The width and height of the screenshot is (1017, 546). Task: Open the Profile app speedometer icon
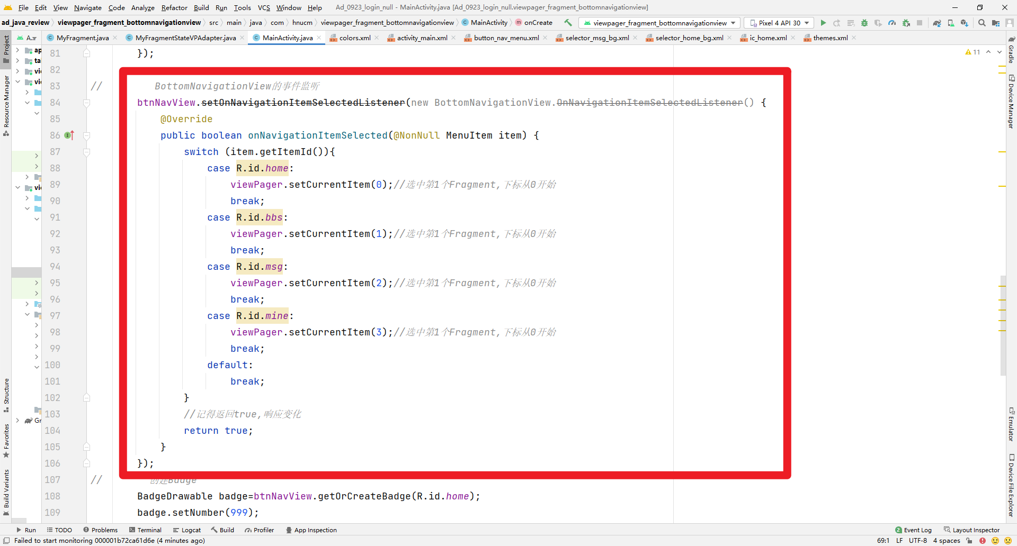click(892, 23)
